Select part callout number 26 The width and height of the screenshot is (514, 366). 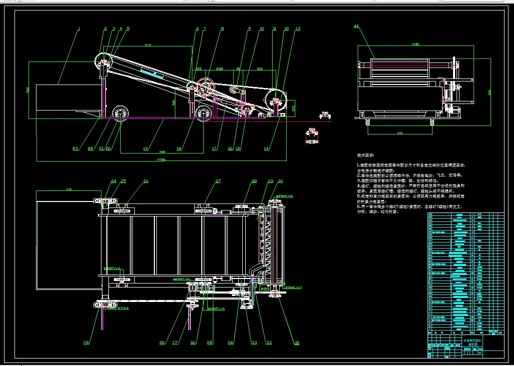pyautogui.click(x=146, y=181)
